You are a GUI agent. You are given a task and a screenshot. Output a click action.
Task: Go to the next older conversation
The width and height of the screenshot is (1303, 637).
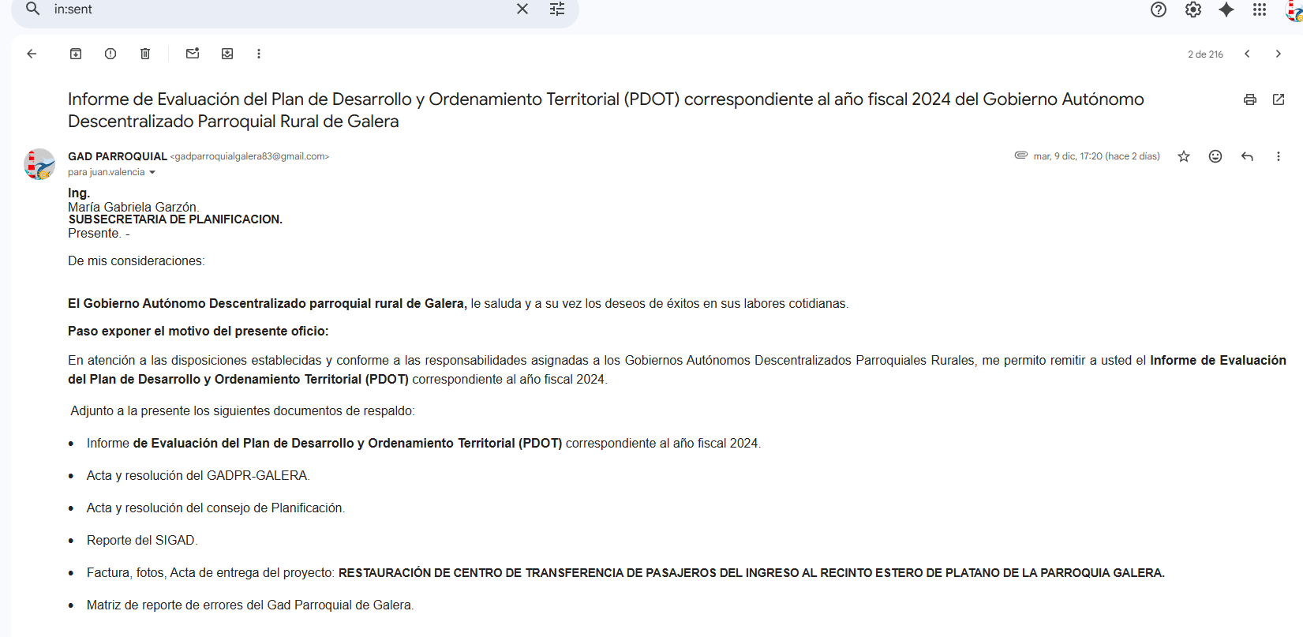1279,54
